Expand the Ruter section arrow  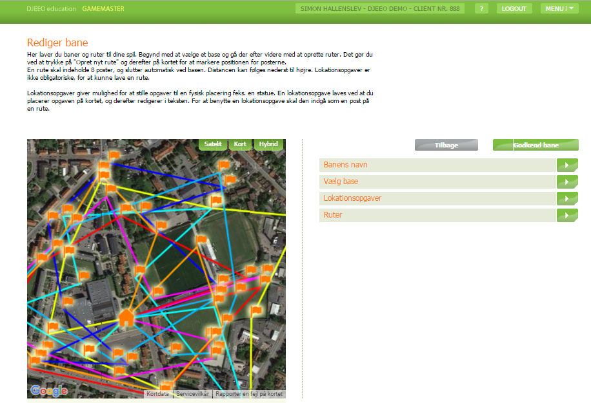pyautogui.click(x=567, y=216)
